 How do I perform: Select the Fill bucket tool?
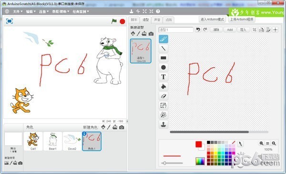pyautogui.click(x=163, y=86)
